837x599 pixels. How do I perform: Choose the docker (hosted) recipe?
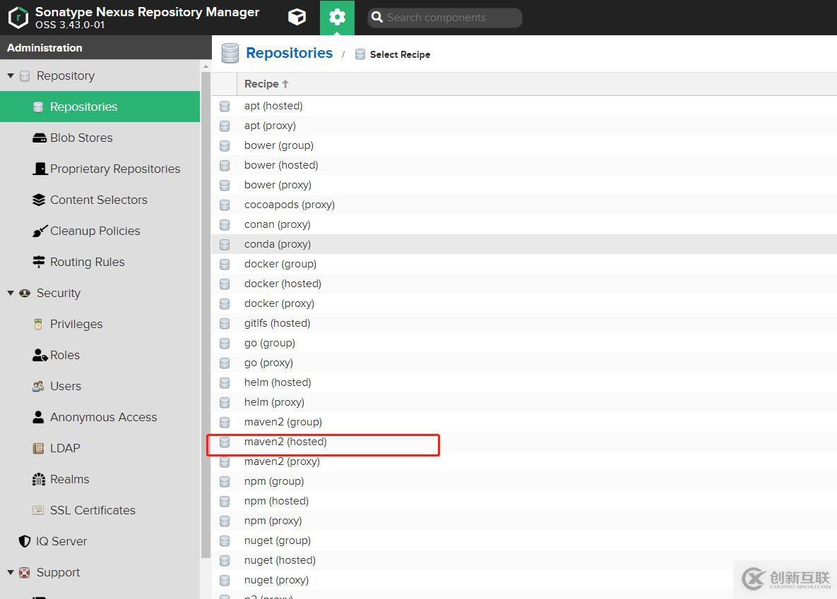pyautogui.click(x=524, y=284)
